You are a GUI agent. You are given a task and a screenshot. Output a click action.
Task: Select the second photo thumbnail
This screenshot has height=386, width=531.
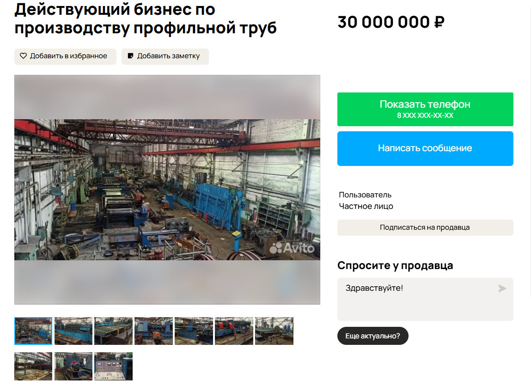coord(73,331)
